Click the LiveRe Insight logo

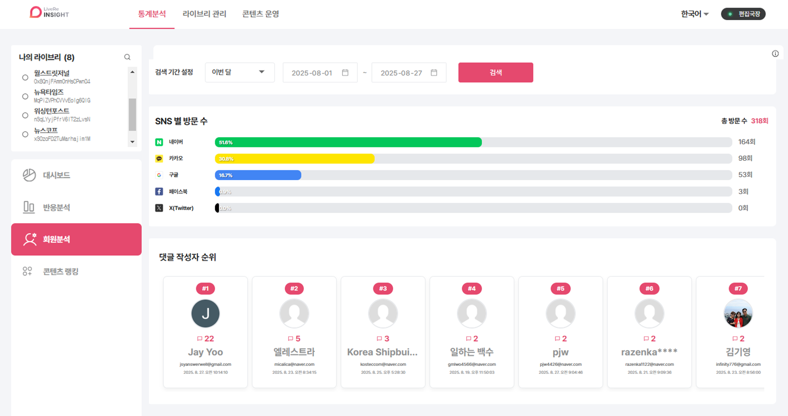pyautogui.click(x=49, y=12)
